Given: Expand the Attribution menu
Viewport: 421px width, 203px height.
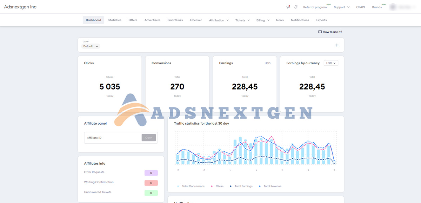Looking at the screenshot, I should point(219,20).
